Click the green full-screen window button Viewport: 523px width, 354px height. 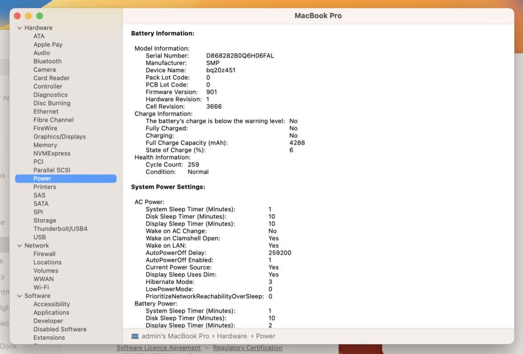point(39,16)
